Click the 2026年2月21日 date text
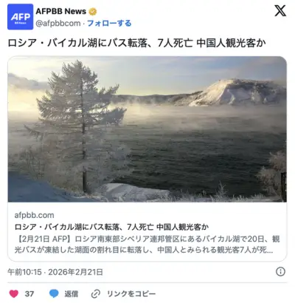295x303 pixels. point(75,272)
